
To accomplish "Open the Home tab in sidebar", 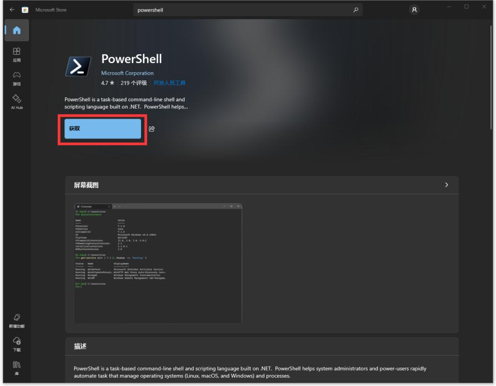I will [17, 31].
